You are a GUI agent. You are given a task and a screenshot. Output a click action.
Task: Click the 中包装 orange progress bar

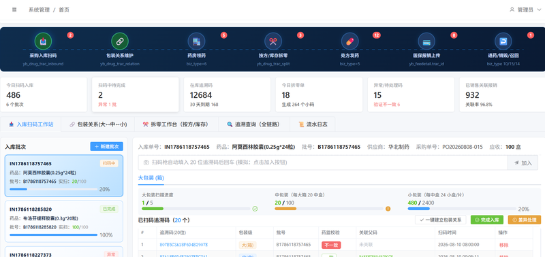coord(329,209)
